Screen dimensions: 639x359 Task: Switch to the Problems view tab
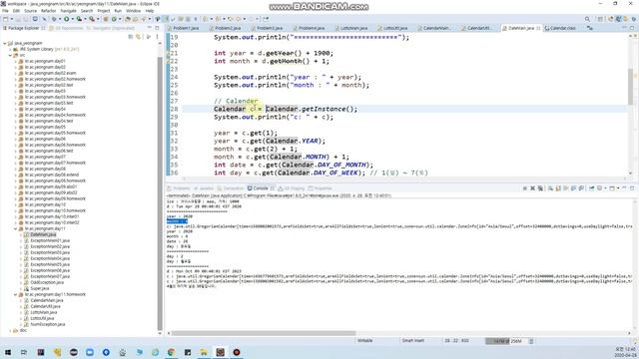[x=179, y=188]
